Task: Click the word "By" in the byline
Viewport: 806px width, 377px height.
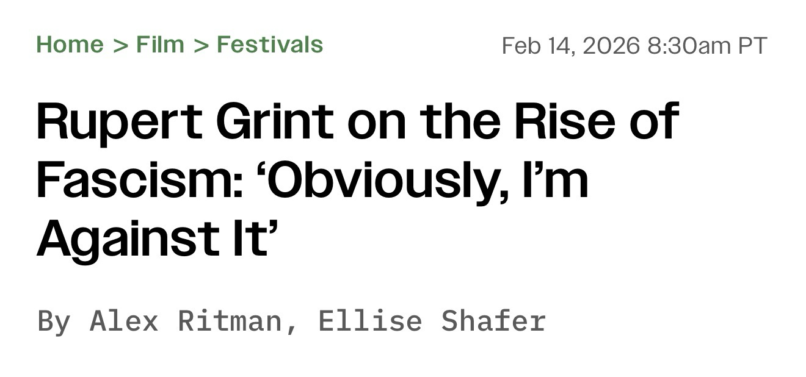Action: pos(54,321)
